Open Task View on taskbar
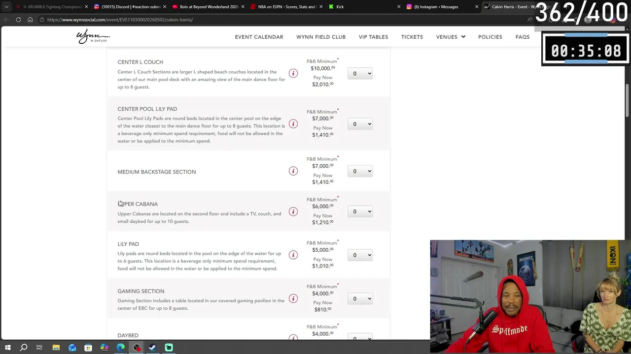This screenshot has width=631, height=354. coord(39,348)
